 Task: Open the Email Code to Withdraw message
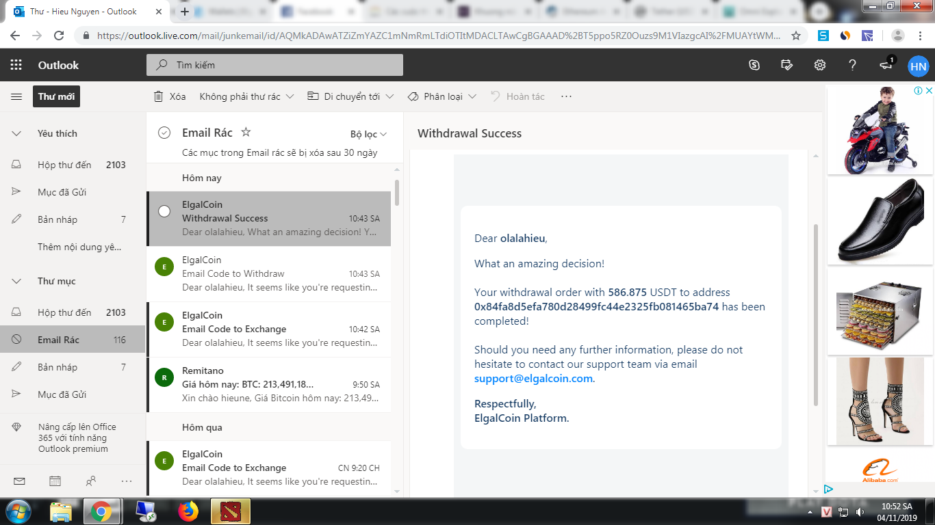coord(268,274)
